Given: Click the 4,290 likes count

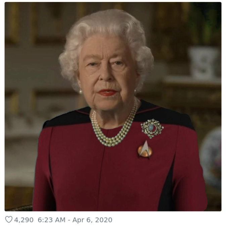Looking at the screenshot, I should coord(24,220).
